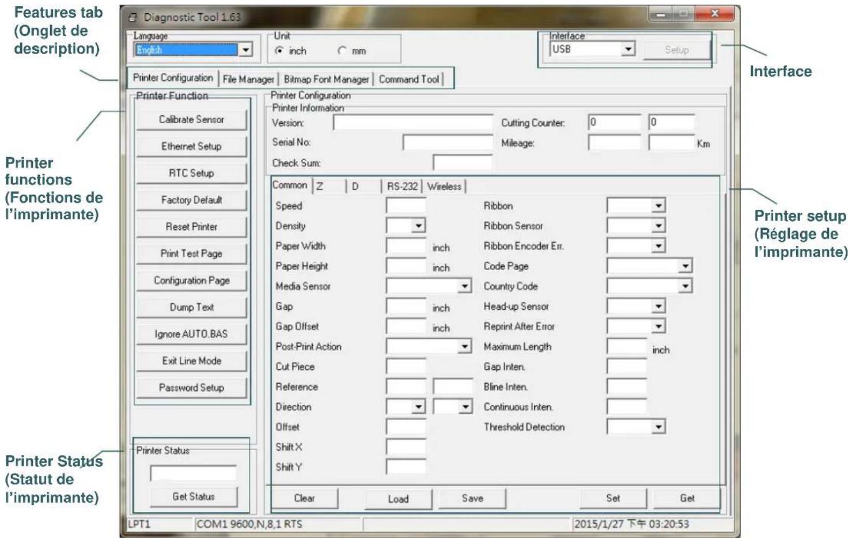Open the Ribbon Encoder Err. dropdown
The height and width of the screenshot is (538, 852).
tap(658, 246)
